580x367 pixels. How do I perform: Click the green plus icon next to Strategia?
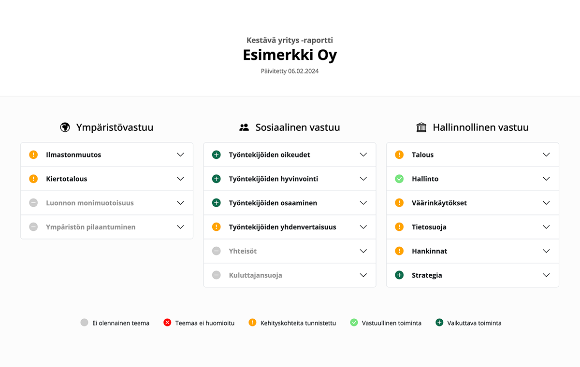pos(399,275)
